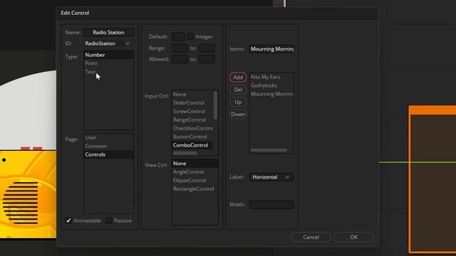Open the ID dropdown showing RadioStation
Image resolution: width=456 pixels, height=256 pixels.
coord(108,43)
